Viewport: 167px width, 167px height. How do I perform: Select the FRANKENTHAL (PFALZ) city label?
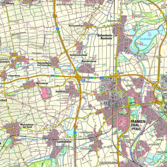point(138,125)
